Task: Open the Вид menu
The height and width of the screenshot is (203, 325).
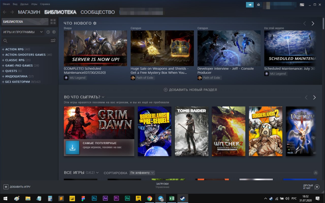Action: coord(15,4)
